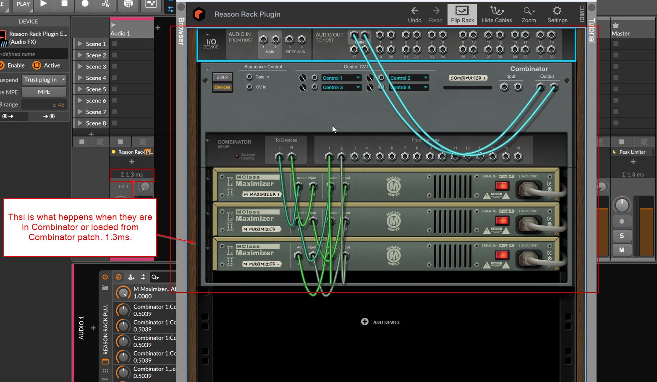Stop playback with the transport stop square

tap(64, 4)
